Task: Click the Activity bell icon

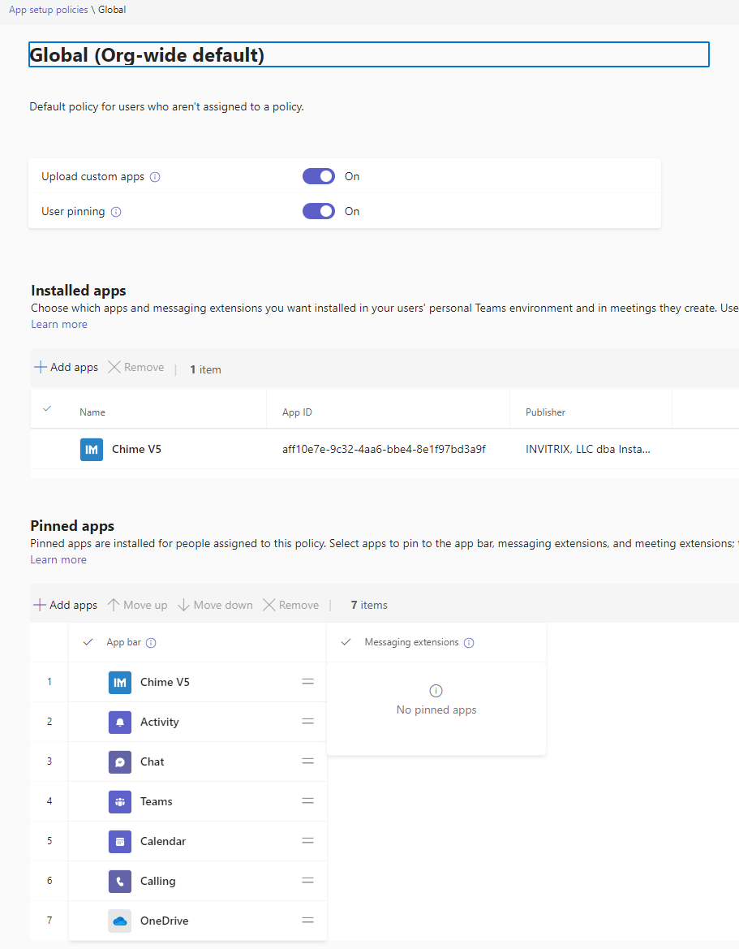Action: click(x=120, y=722)
